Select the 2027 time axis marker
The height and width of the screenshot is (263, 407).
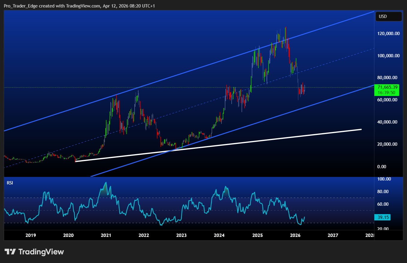click(333, 235)
